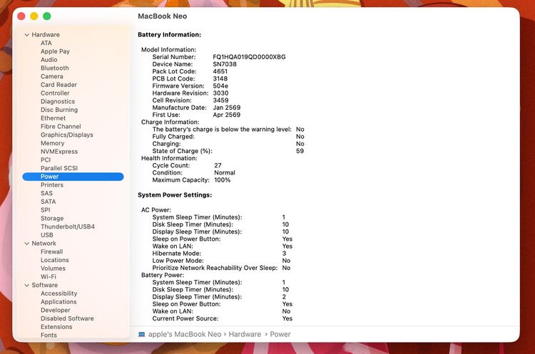
Task: Select Applications under Software
Action: (x=58, y=302)
